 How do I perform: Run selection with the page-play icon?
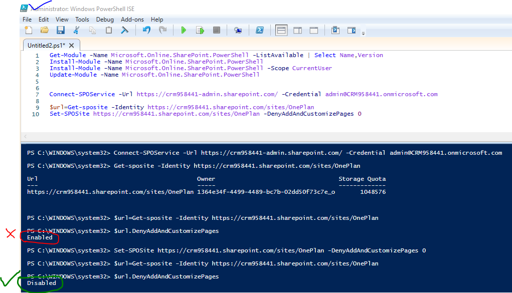(200, 31)
